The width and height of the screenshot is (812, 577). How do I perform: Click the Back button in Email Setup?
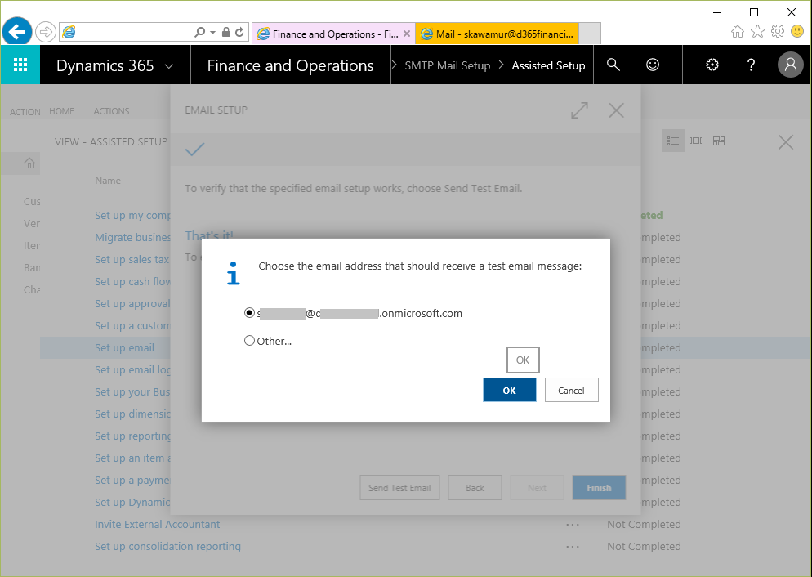pos(475,487)
